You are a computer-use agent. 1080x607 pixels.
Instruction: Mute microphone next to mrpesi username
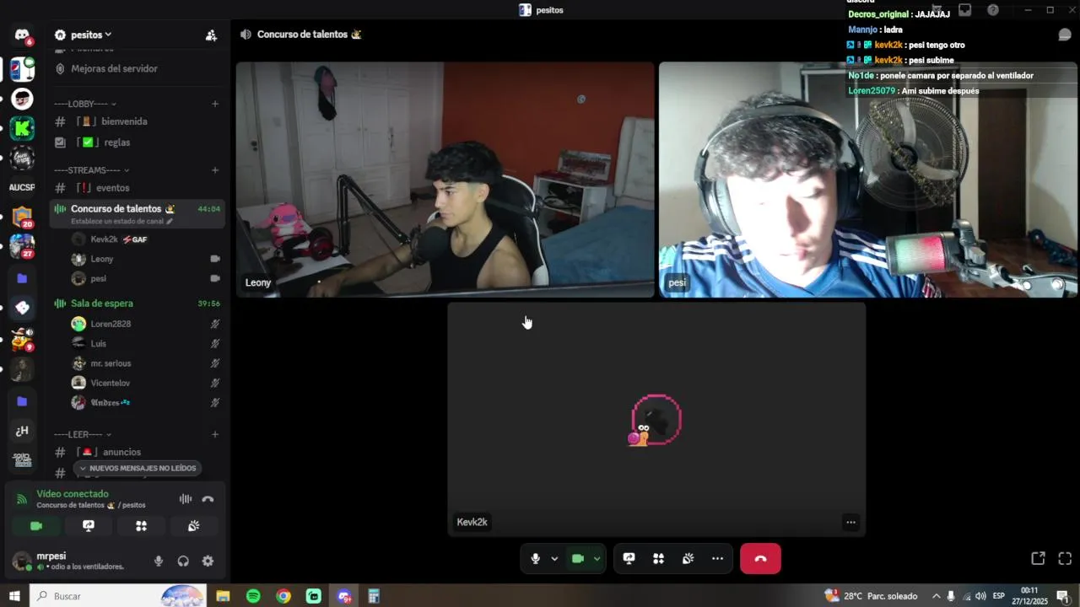click(158, 561)
